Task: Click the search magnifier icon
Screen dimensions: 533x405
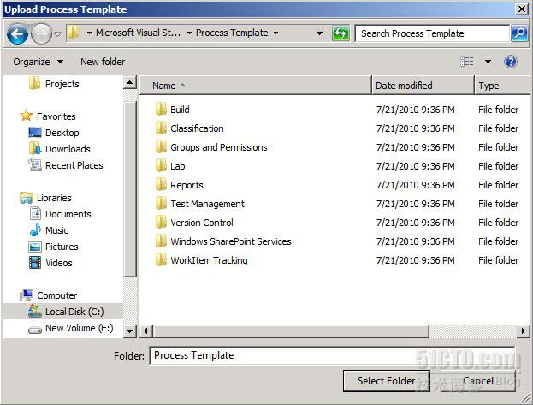Action: (519, 33)
